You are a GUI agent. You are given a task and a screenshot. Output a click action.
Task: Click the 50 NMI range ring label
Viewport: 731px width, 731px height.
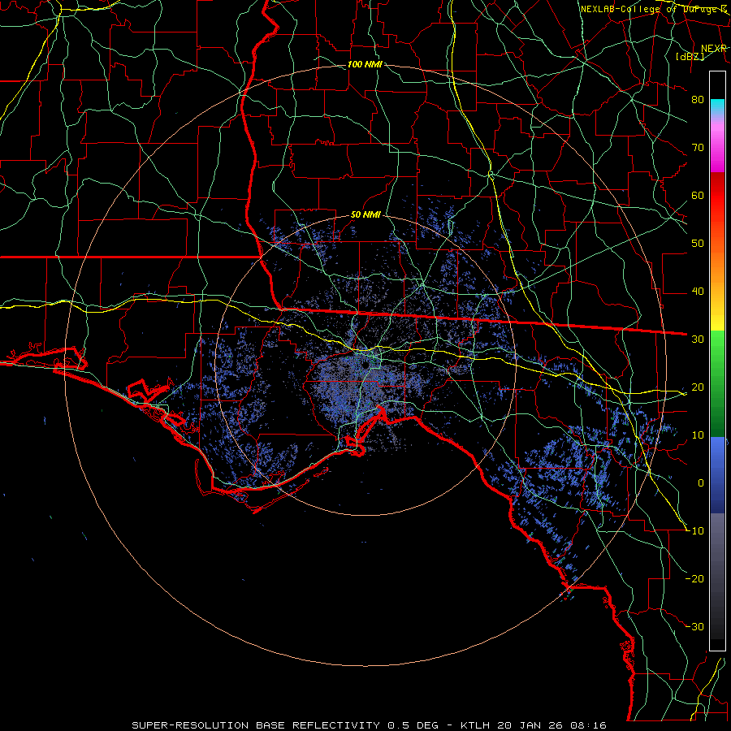click(x=366, y=215)
